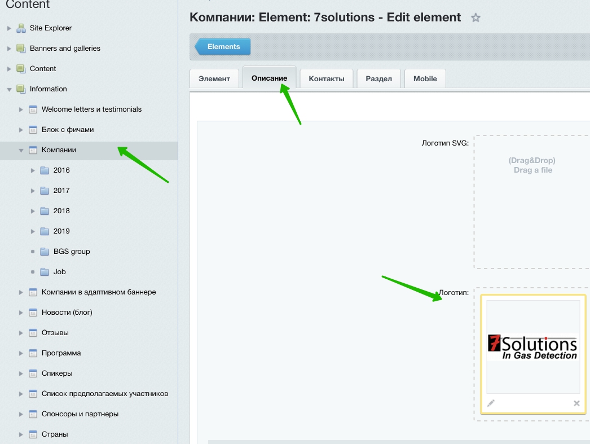The width and height of the screenshot is (590, 444).
Task: Open Welcome letters and testimonials
Action: (91, 109)
